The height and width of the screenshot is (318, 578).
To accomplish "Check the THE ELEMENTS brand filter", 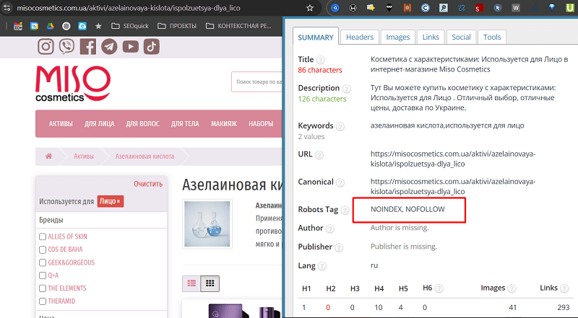I will [x=43, y=288].
